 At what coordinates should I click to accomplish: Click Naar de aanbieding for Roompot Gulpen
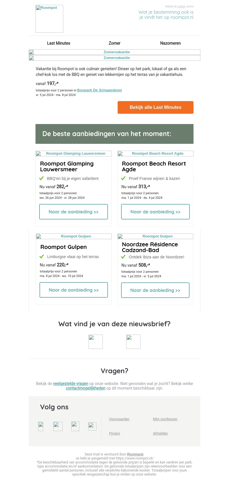pos(74,290)
